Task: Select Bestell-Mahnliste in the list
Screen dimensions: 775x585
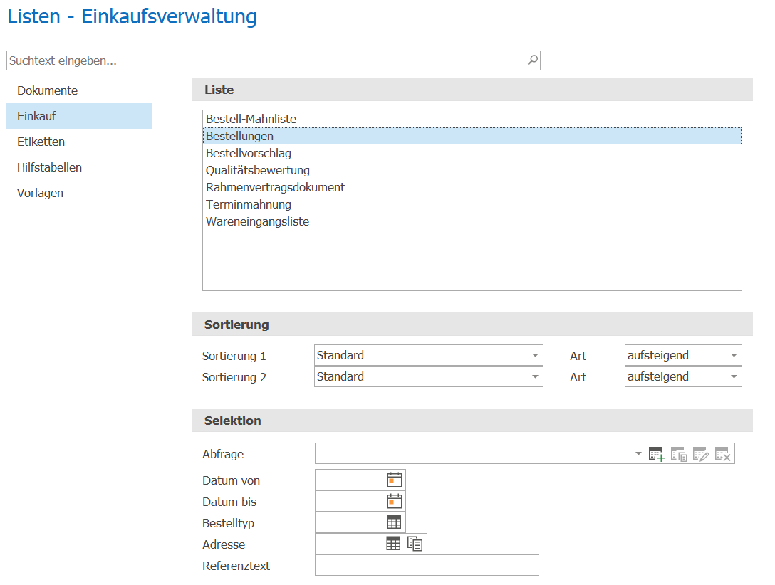Action: tap(472, 119)
